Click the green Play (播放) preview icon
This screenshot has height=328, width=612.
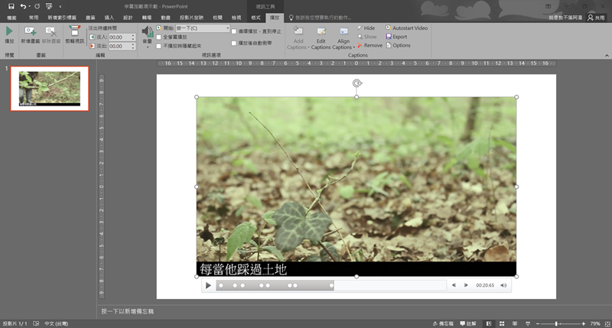pos(9,32)
